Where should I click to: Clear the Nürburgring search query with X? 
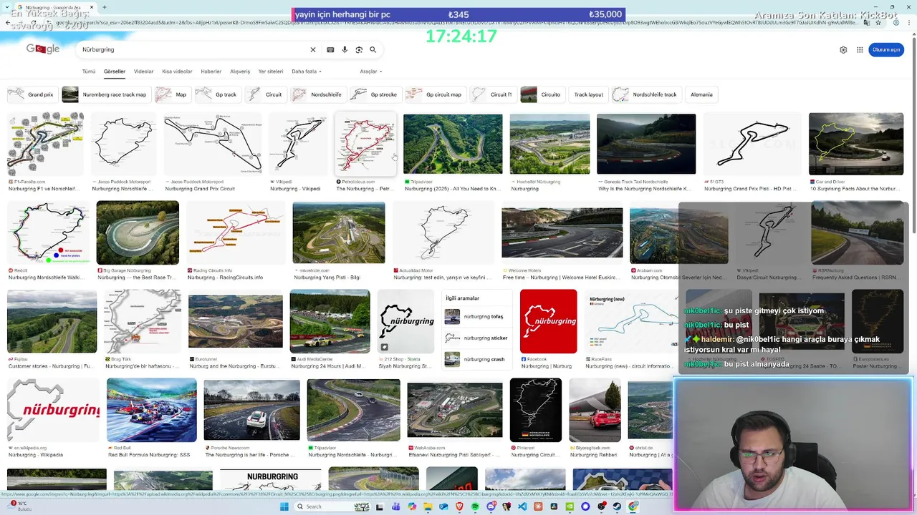(x=312, y=49)
